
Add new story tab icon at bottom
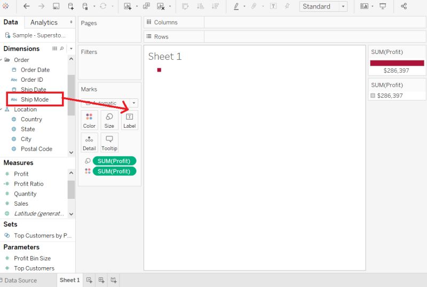[x=114, y=280]
